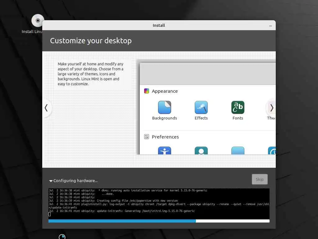Click the 'Customize your desktop' heading

pyautogui.click(x=91, y=41)
